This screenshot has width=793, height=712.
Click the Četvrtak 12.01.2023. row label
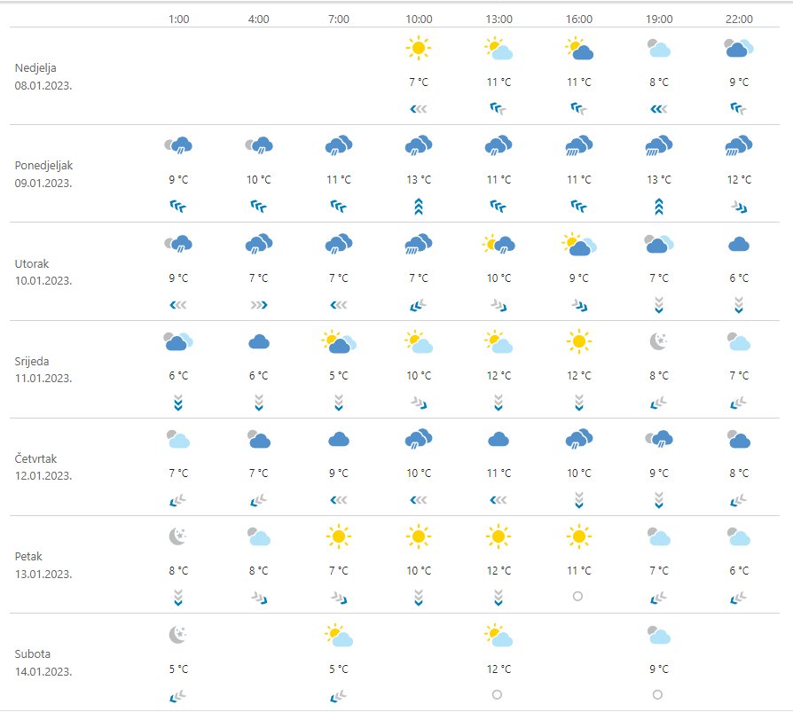pos(44,466)
